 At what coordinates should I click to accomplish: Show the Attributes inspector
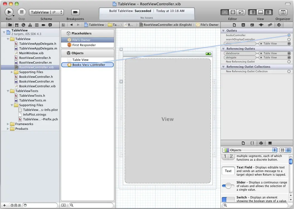261,25
